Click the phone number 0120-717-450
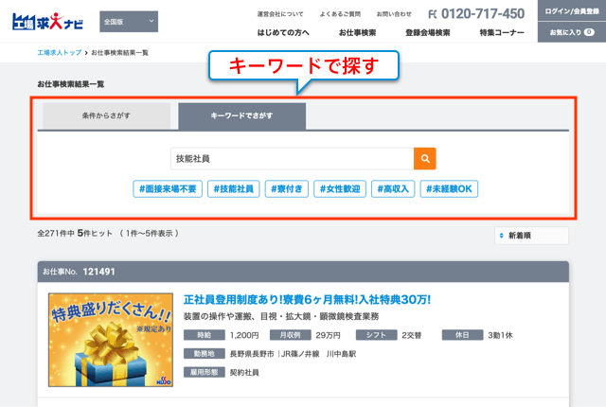The width and height of the screenshot is (606, 407). coord(476,13)
